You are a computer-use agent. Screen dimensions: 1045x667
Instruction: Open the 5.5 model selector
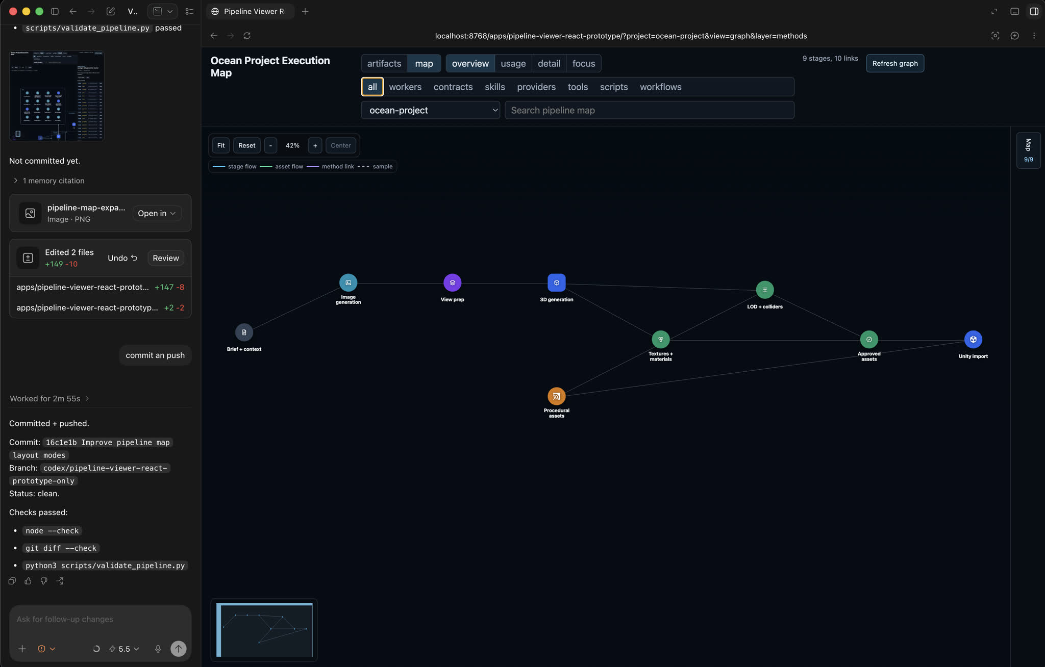tap(124, 649)
